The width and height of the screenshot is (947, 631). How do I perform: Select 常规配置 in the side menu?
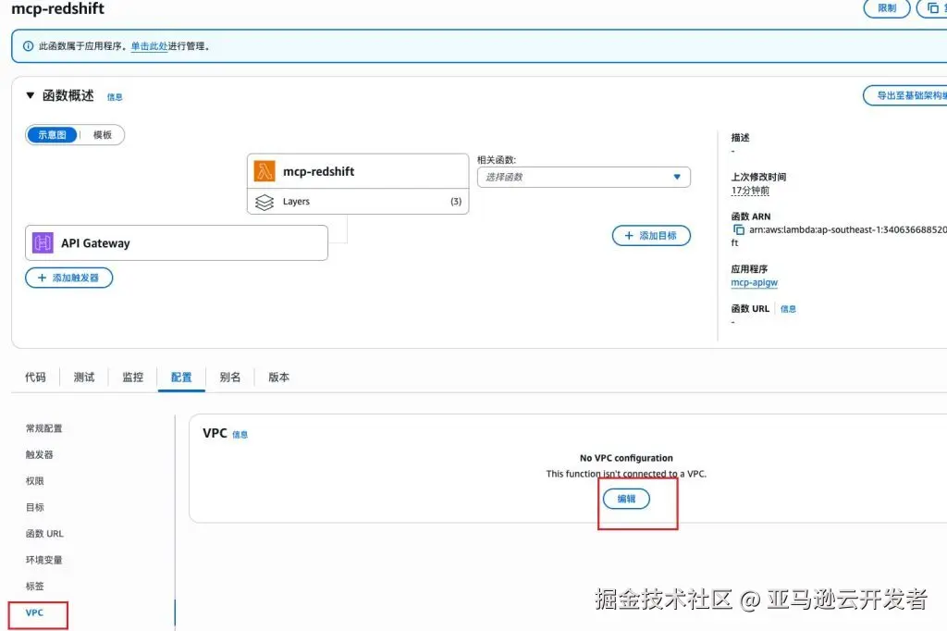click(44, 428)
